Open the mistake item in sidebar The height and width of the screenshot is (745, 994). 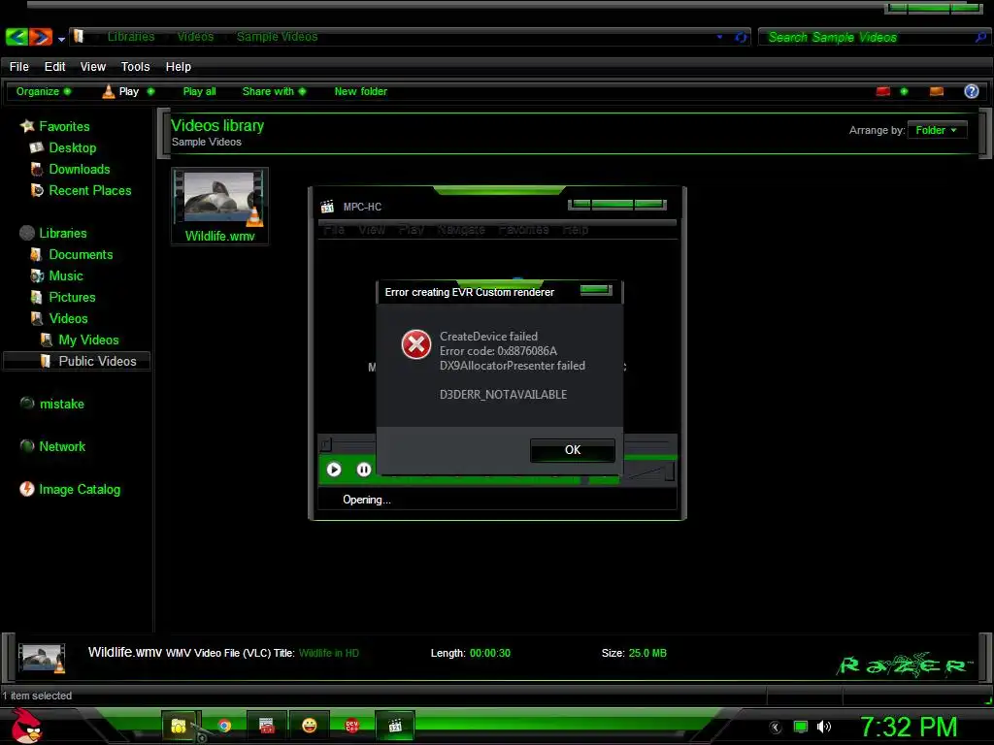pyautogui.click(x=61, y=405)
